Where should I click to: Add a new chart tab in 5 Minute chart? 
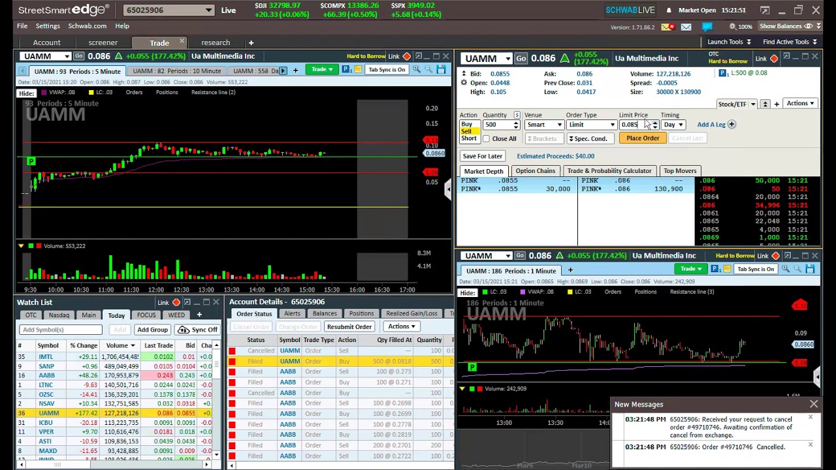[x=295, y=70]
